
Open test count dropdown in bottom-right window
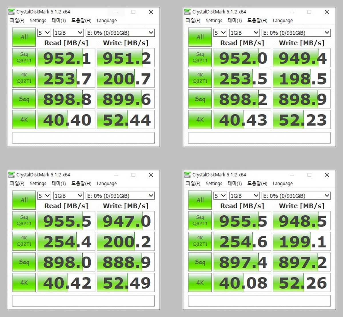tap(220, 196)
